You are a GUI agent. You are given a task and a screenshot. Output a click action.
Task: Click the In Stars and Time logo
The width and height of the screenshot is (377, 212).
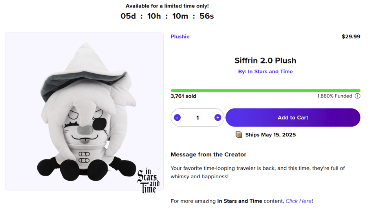pos(148,181)
